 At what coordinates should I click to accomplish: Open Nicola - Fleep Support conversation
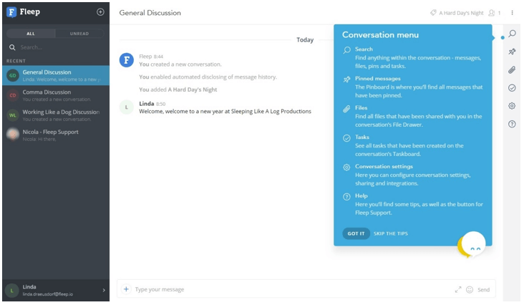pyautogui.click(x=56, y=135)
